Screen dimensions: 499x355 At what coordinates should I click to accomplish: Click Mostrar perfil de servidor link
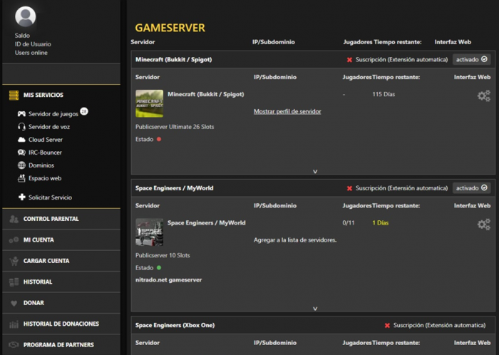pyautogui.click(x=287, y=111)
